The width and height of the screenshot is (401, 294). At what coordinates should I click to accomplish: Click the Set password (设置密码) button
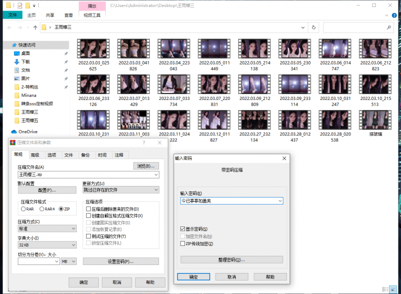pyautogui.click(x=121, y=261)
